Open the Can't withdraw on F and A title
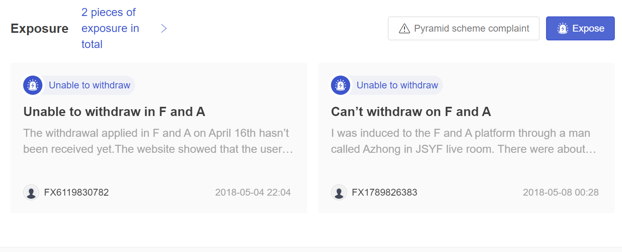 411,112
